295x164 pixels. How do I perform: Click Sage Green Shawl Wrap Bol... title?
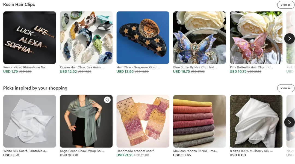coord(82,151)
